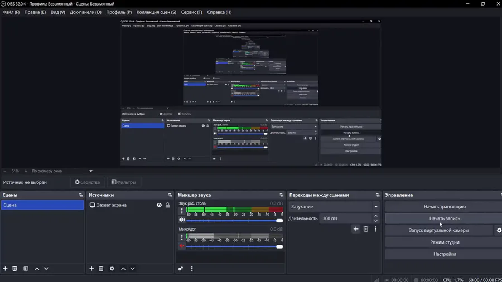This screenshot has width=502, height=282.
Task: Open the Сервис menu
Action: click(x=191, y=12)
